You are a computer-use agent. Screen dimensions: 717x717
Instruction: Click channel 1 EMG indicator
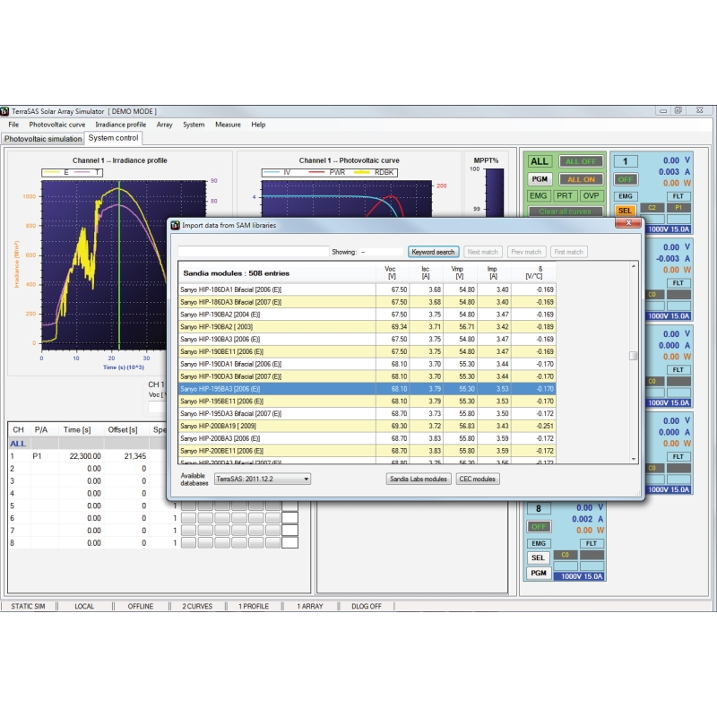[625, 195]
